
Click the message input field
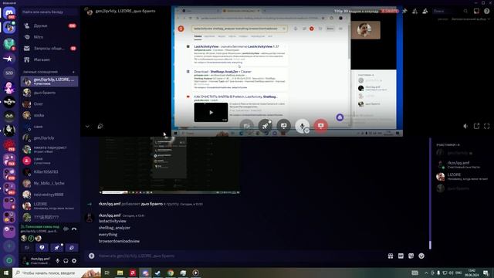239,256
